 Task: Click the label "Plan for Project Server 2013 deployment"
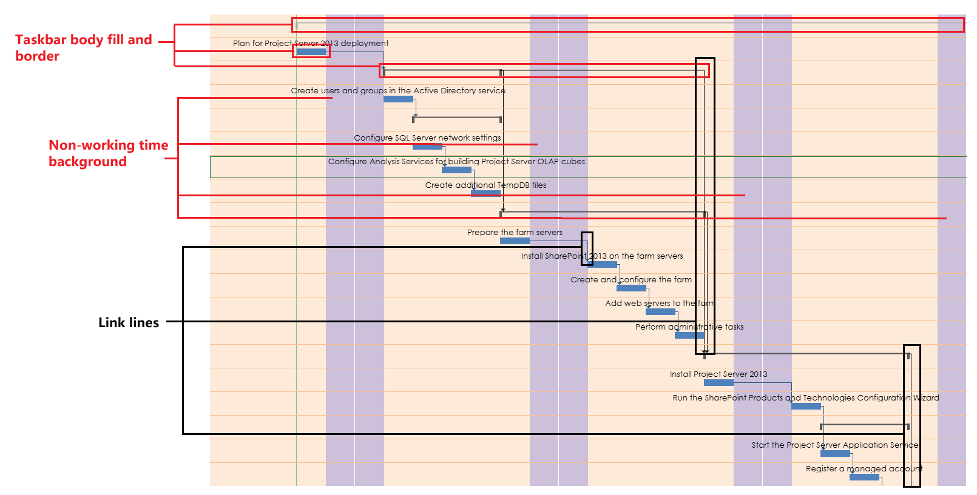click(311, 44)
